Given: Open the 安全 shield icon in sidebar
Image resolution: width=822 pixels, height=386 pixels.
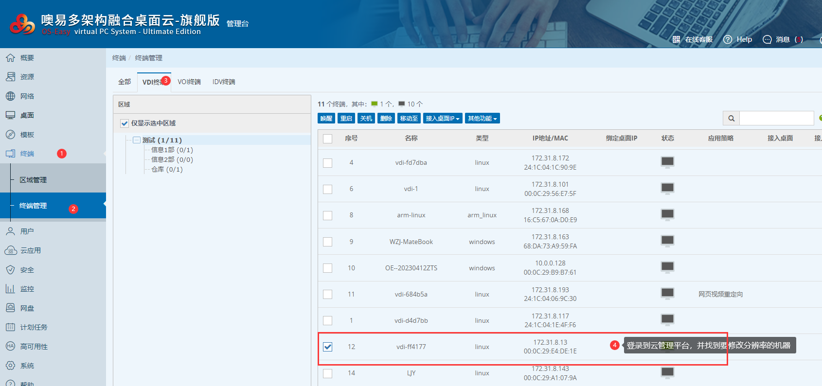Looking at the screenshot, I should pyautogui.click(x=10, y=270).
